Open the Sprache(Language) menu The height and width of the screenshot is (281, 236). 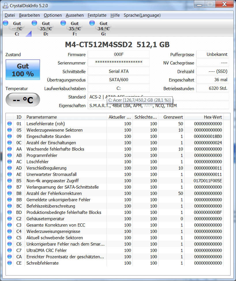pyautogui.click(x=142, y=15)
